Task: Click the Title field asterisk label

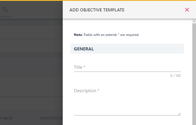Action: click(x=79, y=67)
